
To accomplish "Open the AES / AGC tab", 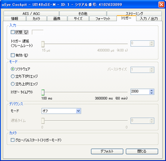I will point(31,13).
